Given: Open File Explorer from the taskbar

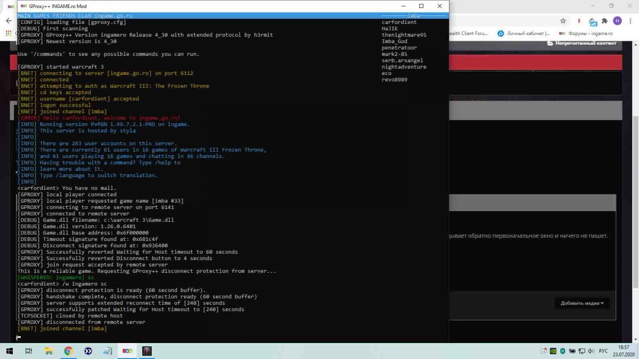Looking at the screenshot, I should pos(48,351).
